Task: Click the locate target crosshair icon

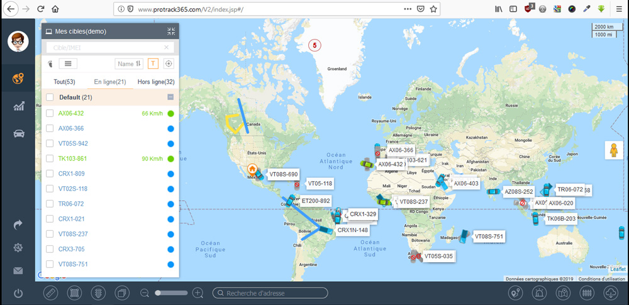Action: (169, 63)
